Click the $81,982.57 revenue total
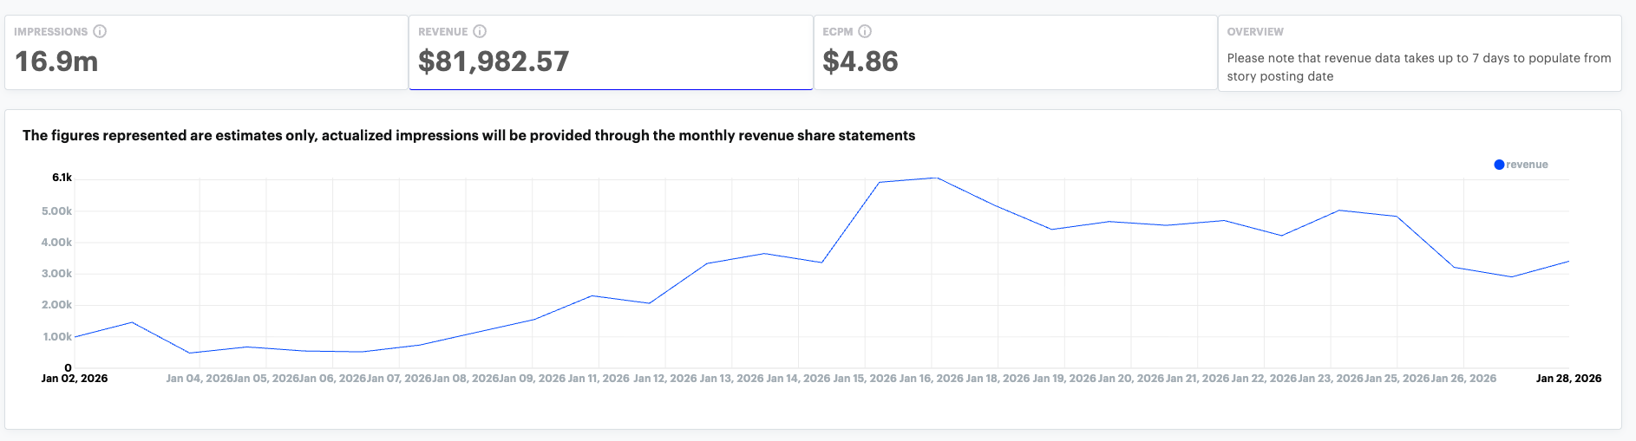 494,62
